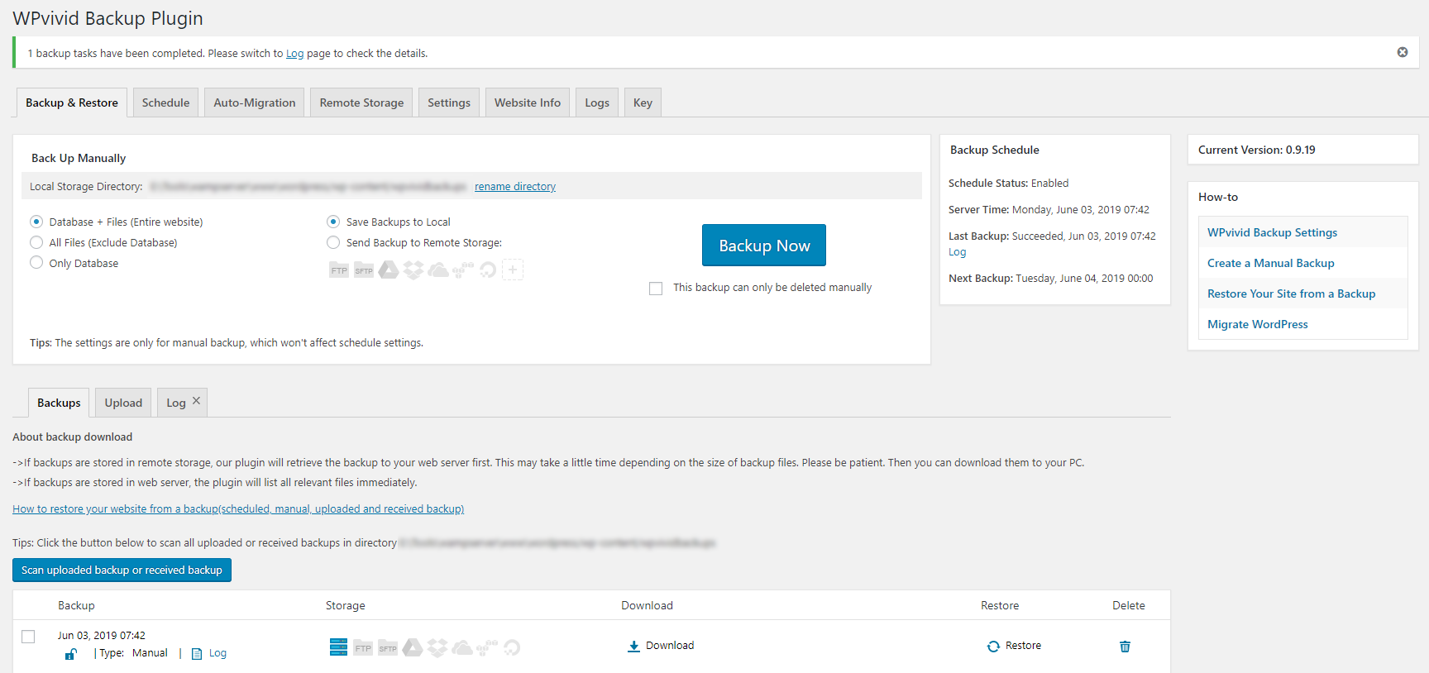Restore the Jun 03 2019 backup

click(x=1014, y=646)
